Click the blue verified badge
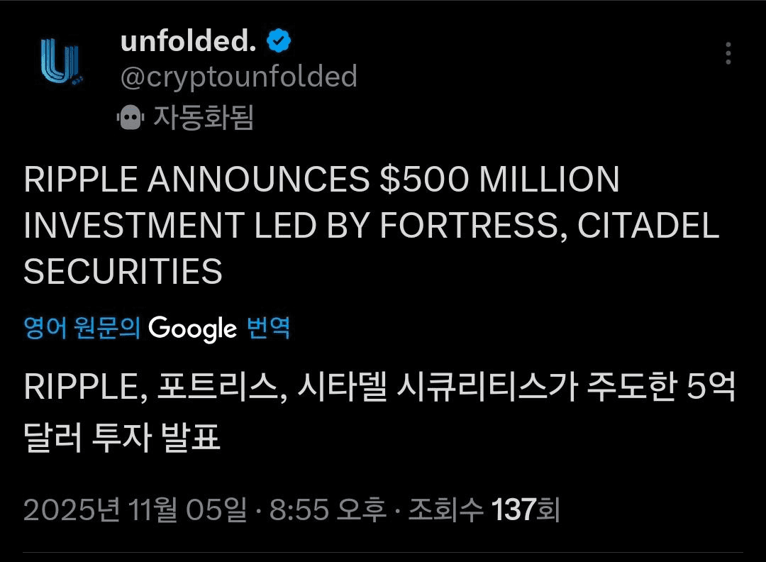 pos(279,42)
